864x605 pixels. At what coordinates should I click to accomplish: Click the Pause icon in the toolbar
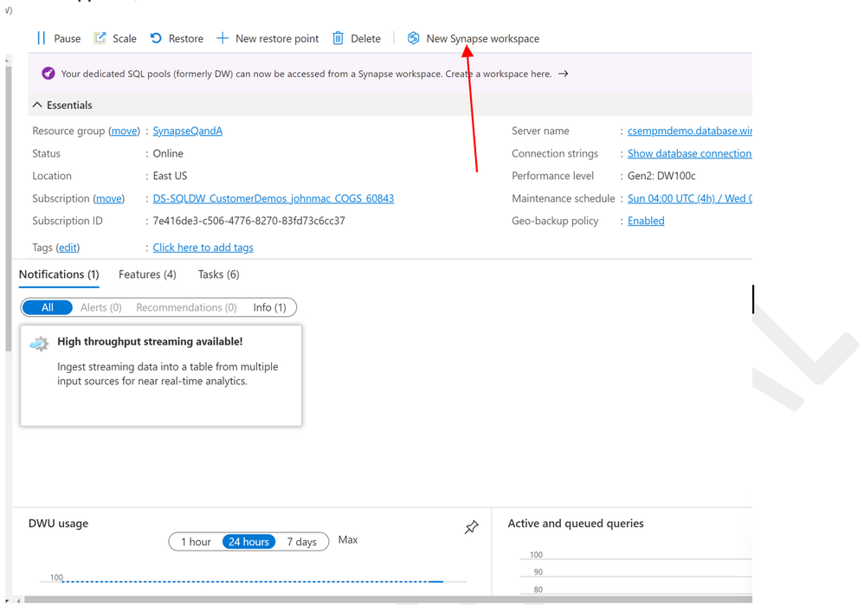[41, 38]
